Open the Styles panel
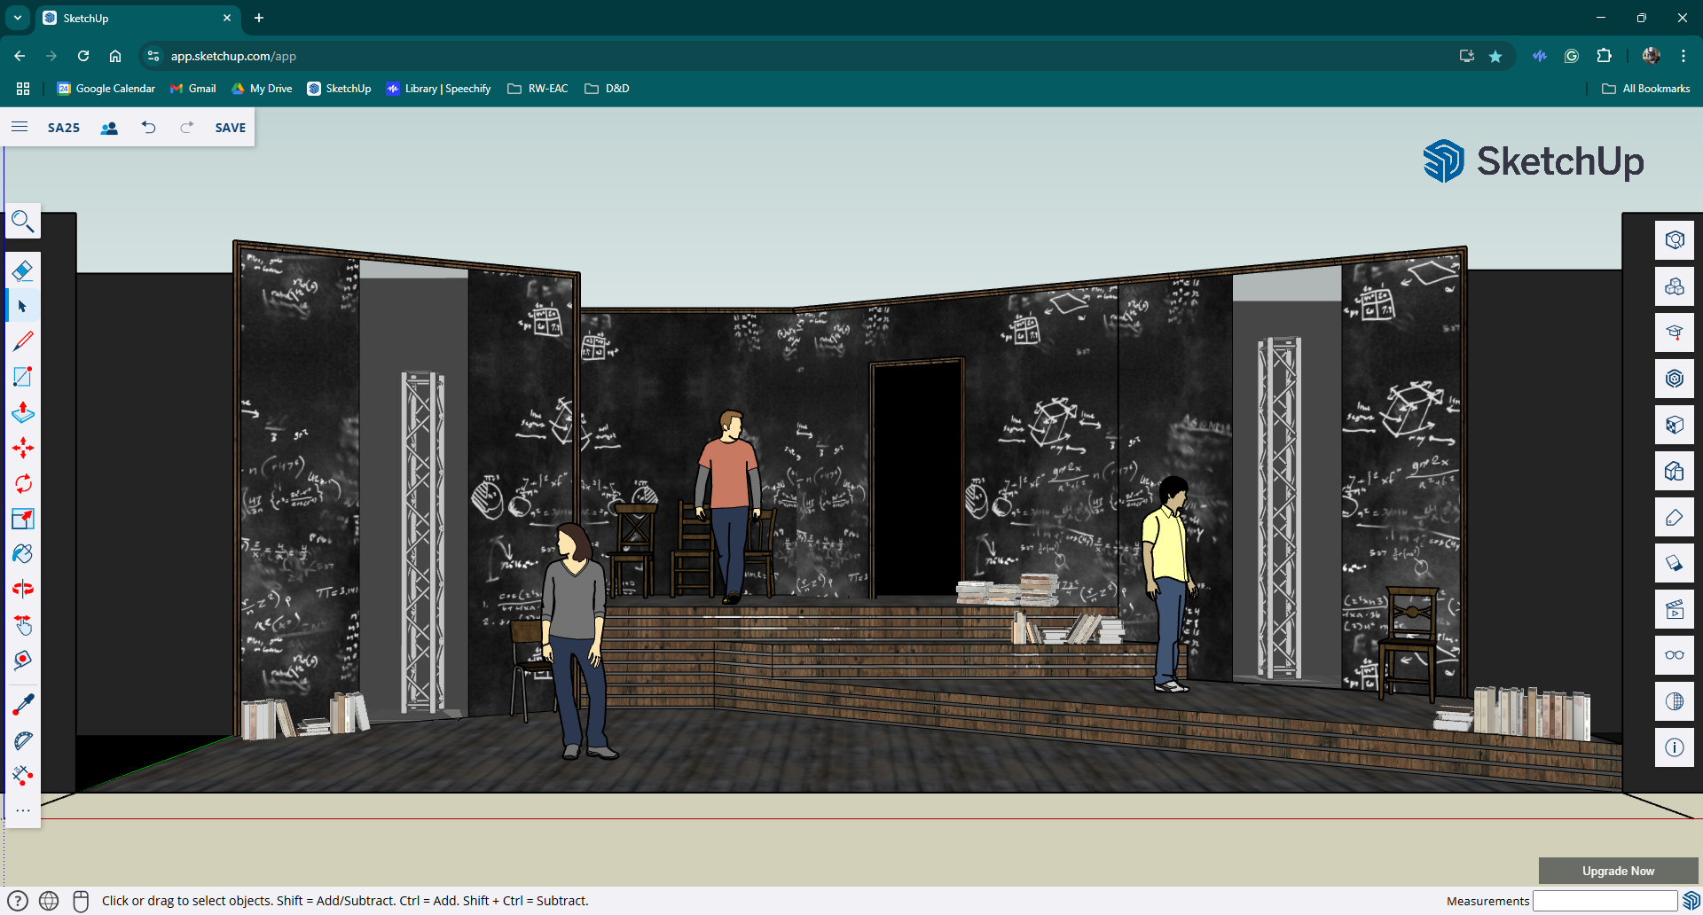This screenshot has width=1703, height=915. (1675, 471)
